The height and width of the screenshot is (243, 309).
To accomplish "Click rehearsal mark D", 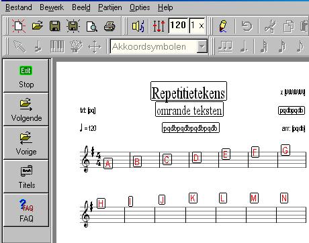I will (196, 158).
